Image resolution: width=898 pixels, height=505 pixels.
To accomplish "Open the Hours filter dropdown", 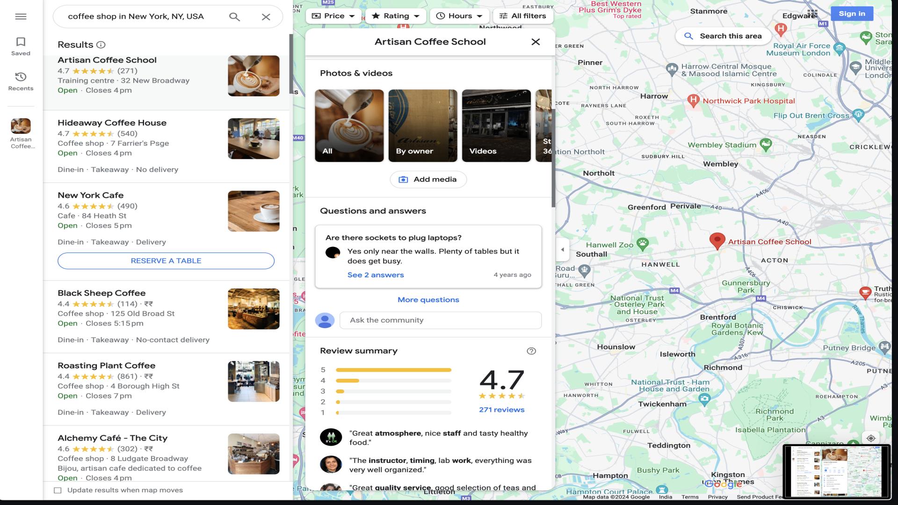I will tap(459, 16).
